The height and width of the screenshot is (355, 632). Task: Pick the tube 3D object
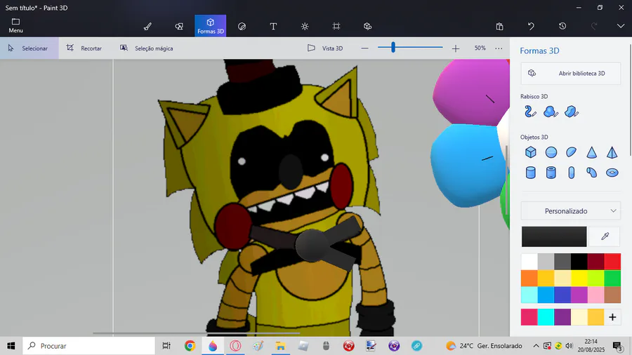pyautogui.click(x=551, y=173)
